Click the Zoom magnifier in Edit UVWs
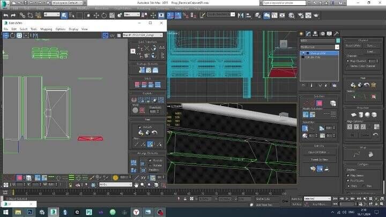The height and width of the screenshot is (217, 386). click(x=143, y=185)
